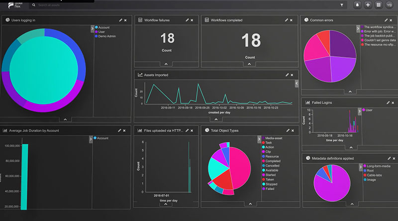Close the Average Job Duration by Account widget
The height and width of the screenshot is (221, 398).
click(x=124, y=130)
